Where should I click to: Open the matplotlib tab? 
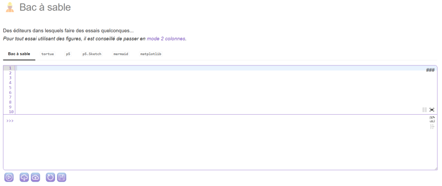pos(151,54)
